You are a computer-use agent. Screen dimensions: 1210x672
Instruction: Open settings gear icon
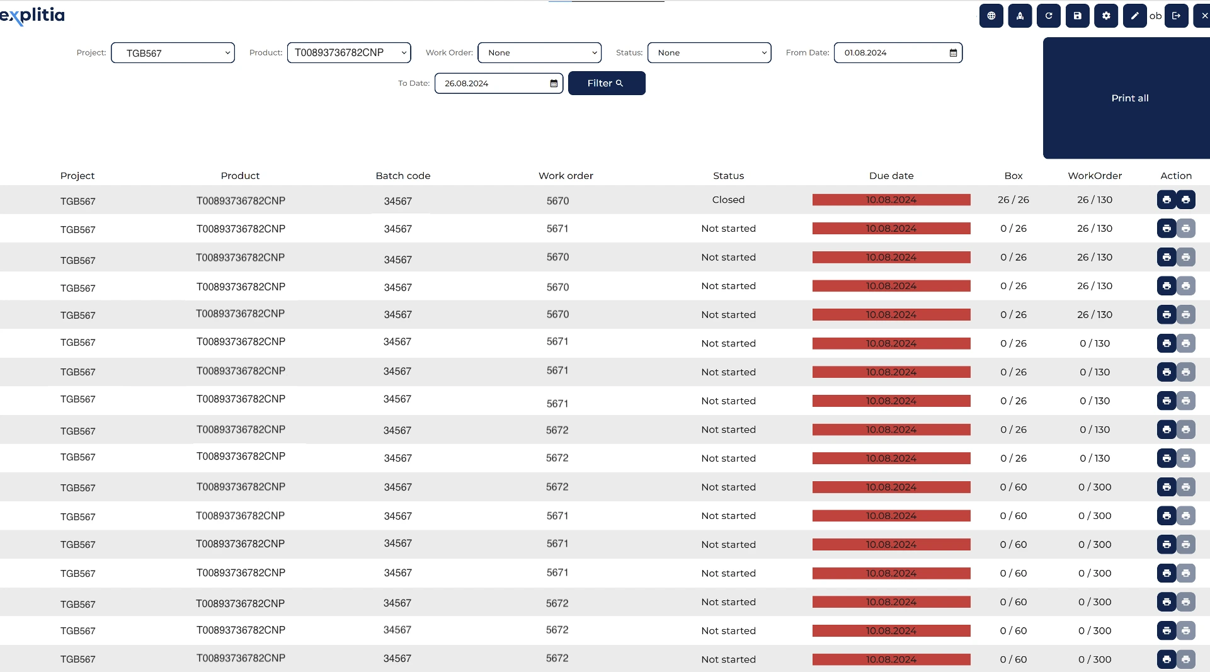coord(1106,16)
